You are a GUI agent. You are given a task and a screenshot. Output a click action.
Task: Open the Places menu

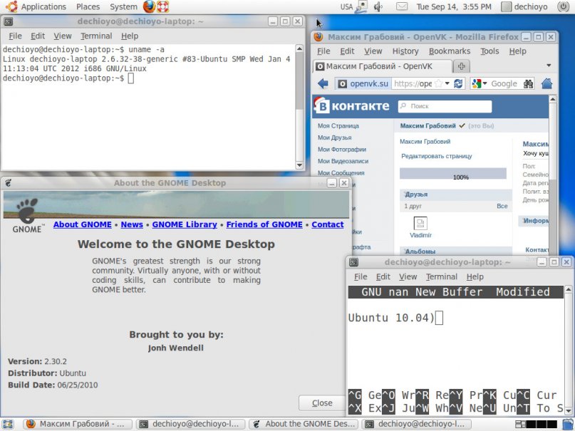pos(88,6)
